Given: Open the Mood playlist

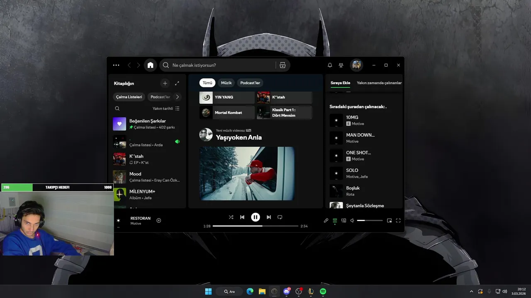Looking at the screenshot, I should (147, 177).
